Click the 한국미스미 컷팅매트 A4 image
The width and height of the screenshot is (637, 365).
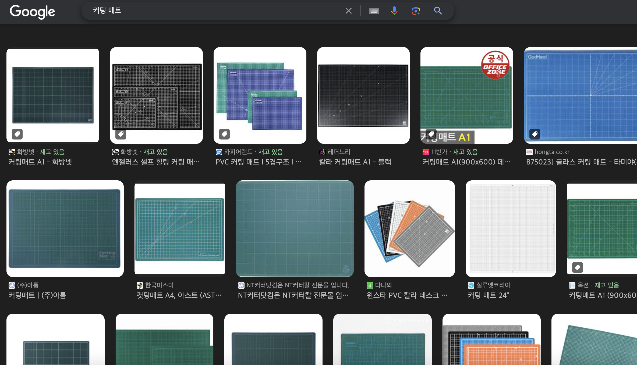click(x=180, y=228)
